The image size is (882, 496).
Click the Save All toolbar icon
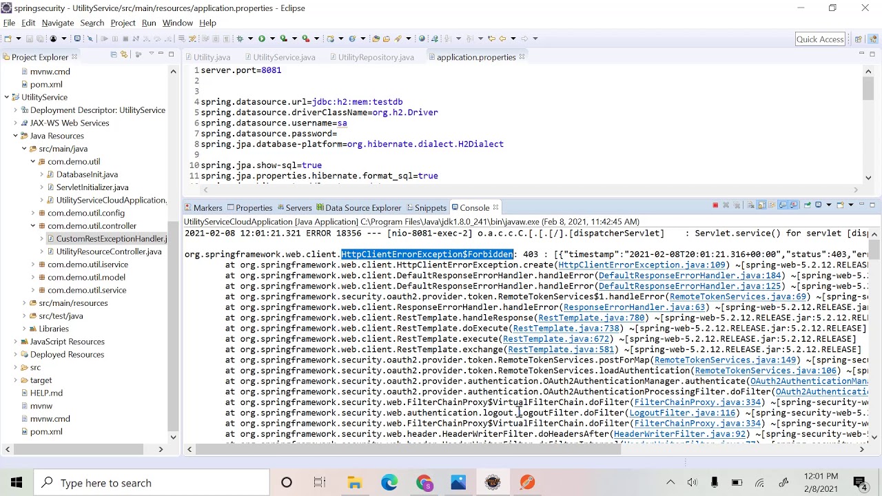tap(40, 39)
